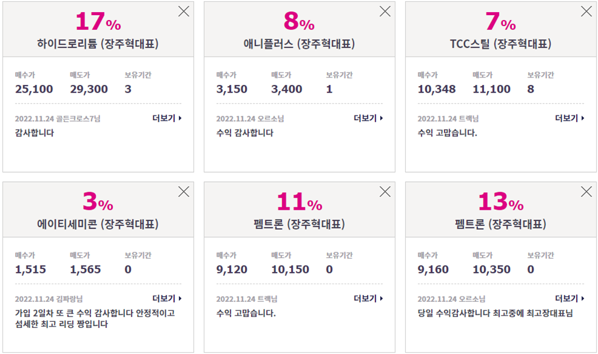The width and height of the screenshot is (598, 354).
Task: Close the 펨트론 11% card
Action: (385, 192)
